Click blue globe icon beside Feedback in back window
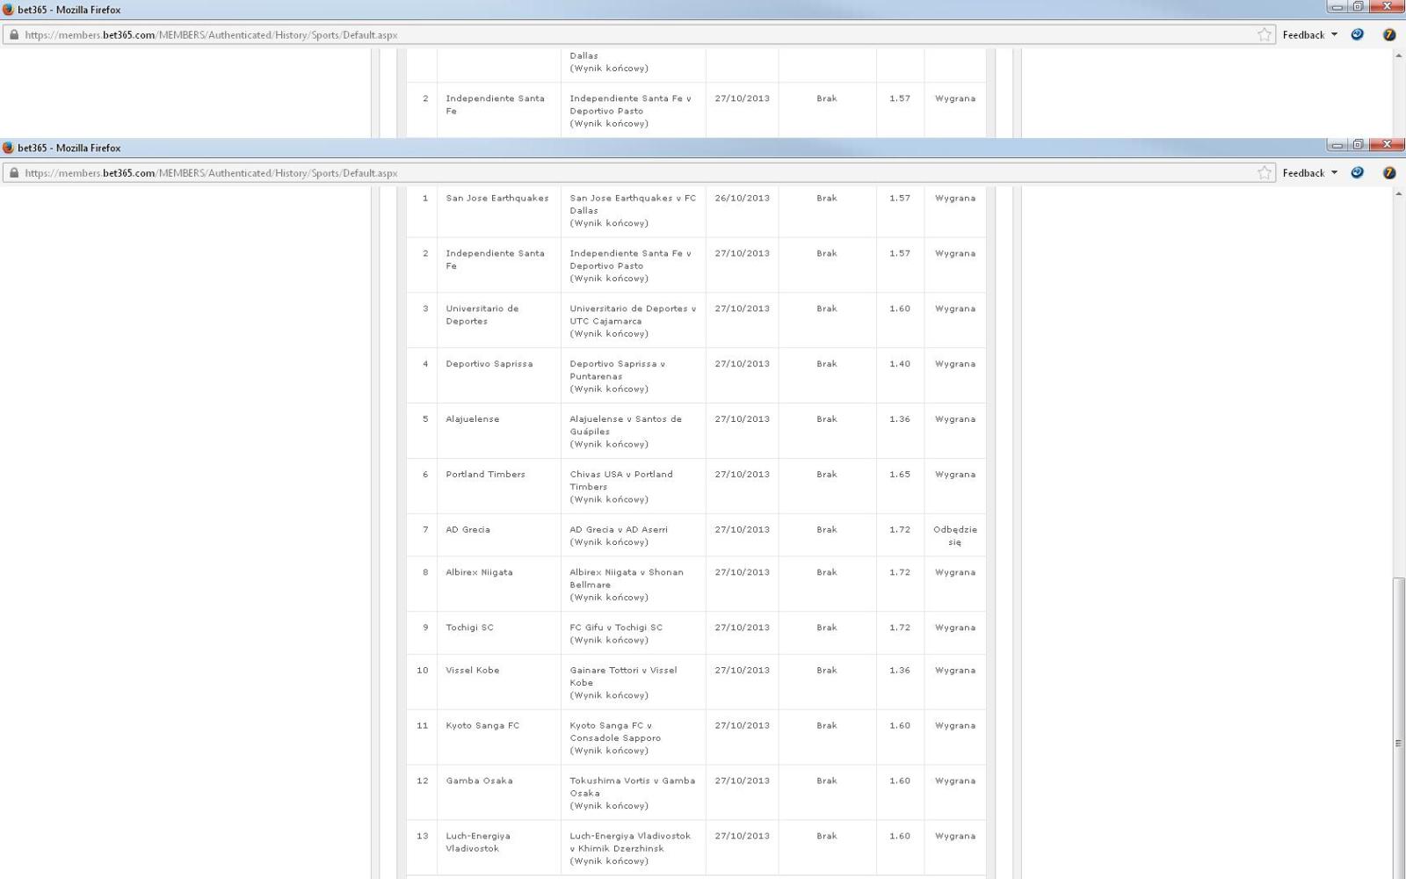The height and width of the screenshot is (879, 1406). pyautogui.click(x=1358, y=35)
